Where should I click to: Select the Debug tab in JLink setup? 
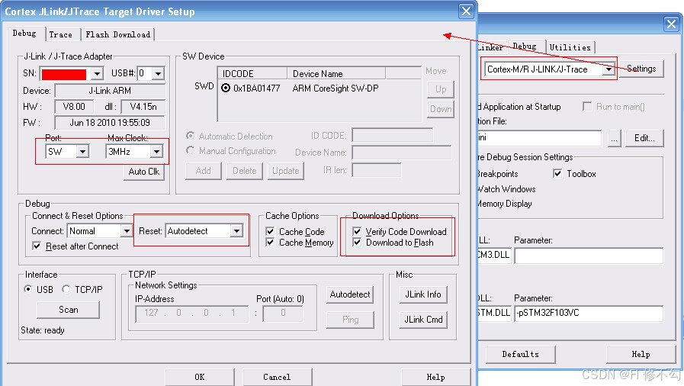24,33
